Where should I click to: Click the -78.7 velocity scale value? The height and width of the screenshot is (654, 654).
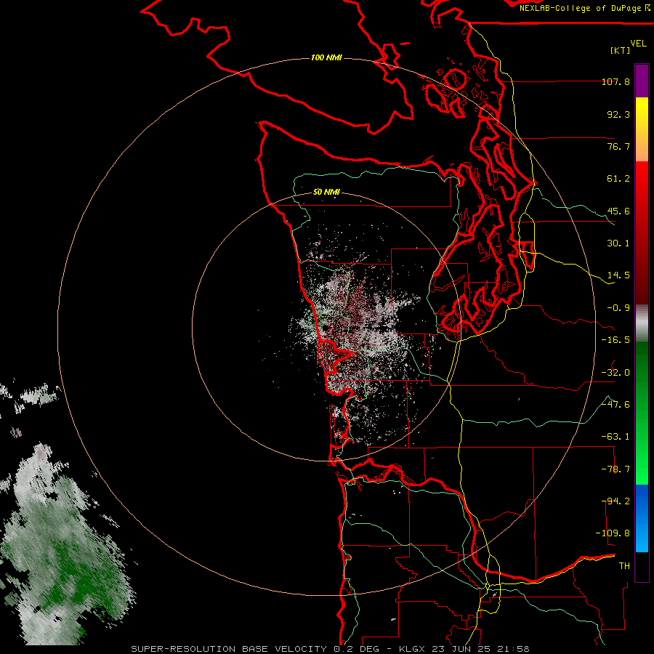[x=615, y=469]
